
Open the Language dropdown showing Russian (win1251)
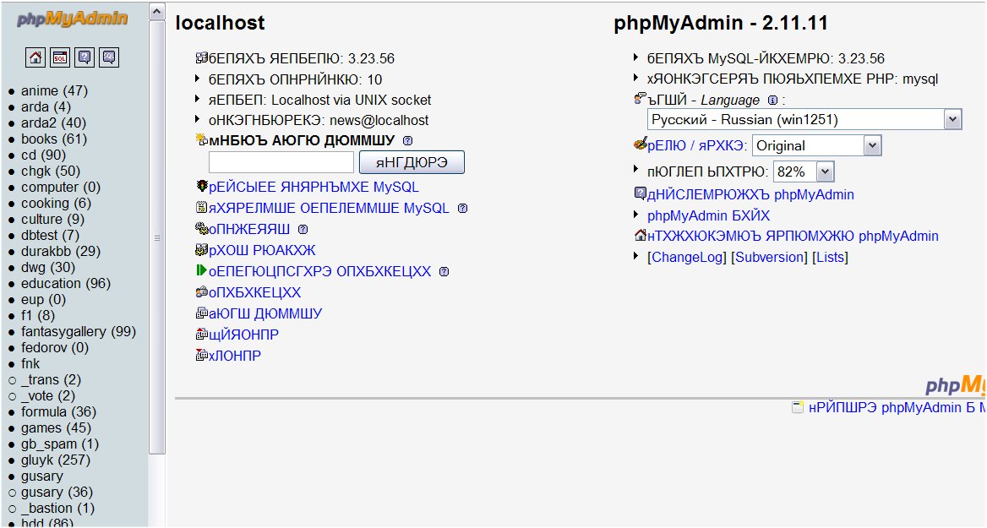(x=804, y=120)
